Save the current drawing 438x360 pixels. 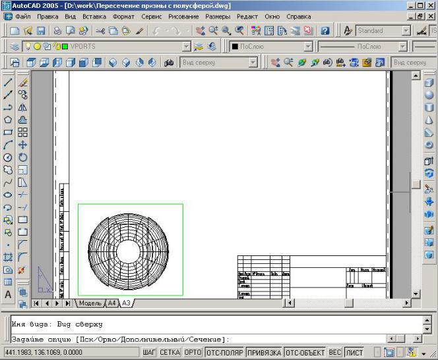[41, 31]
